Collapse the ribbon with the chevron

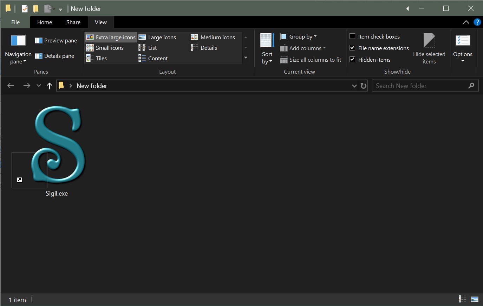pos(466,22)
